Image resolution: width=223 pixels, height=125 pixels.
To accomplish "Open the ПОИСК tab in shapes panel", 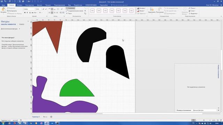I will (22, 24).
